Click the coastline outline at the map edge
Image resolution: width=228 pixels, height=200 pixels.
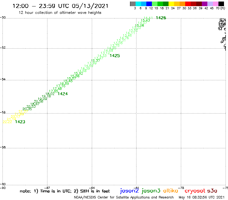(222, 34)
